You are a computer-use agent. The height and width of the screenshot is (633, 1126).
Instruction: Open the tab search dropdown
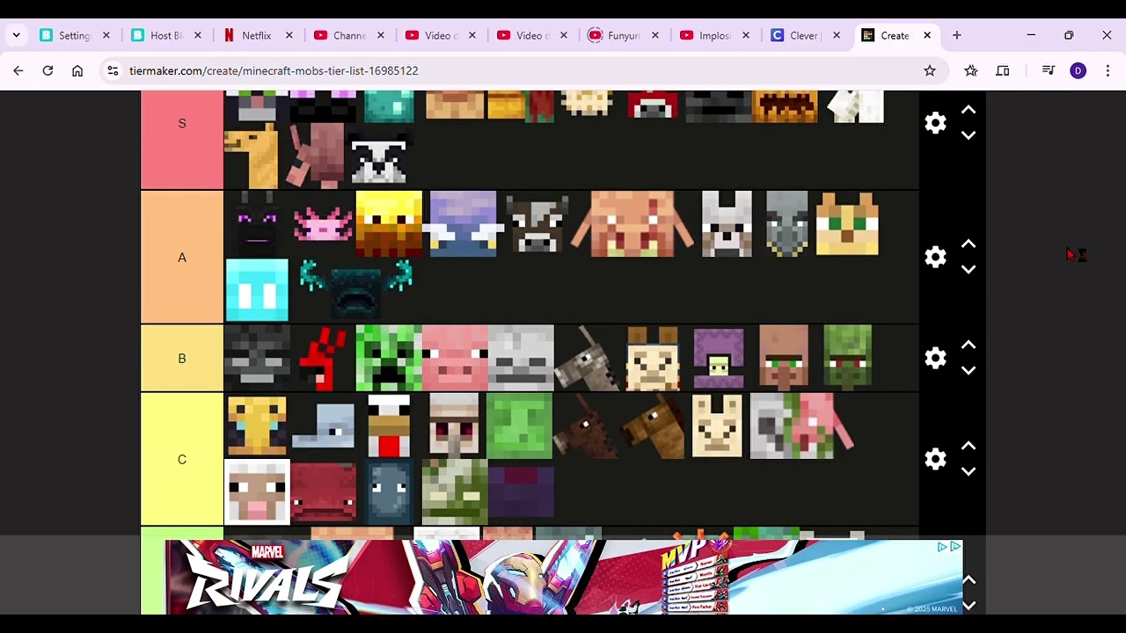16,35
